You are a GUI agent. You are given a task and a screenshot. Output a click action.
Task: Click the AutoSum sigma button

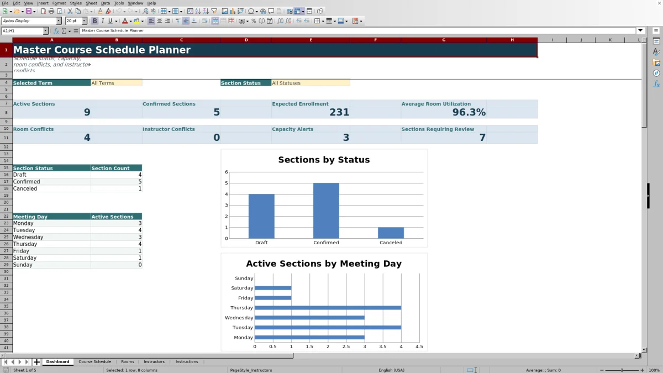pyautogui.click(x=64, y=31)
